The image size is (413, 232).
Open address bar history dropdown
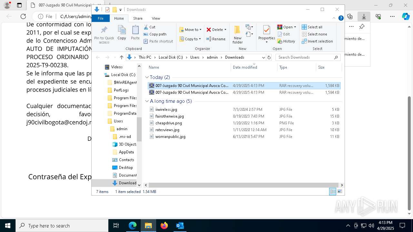click(x=263, y=57)
